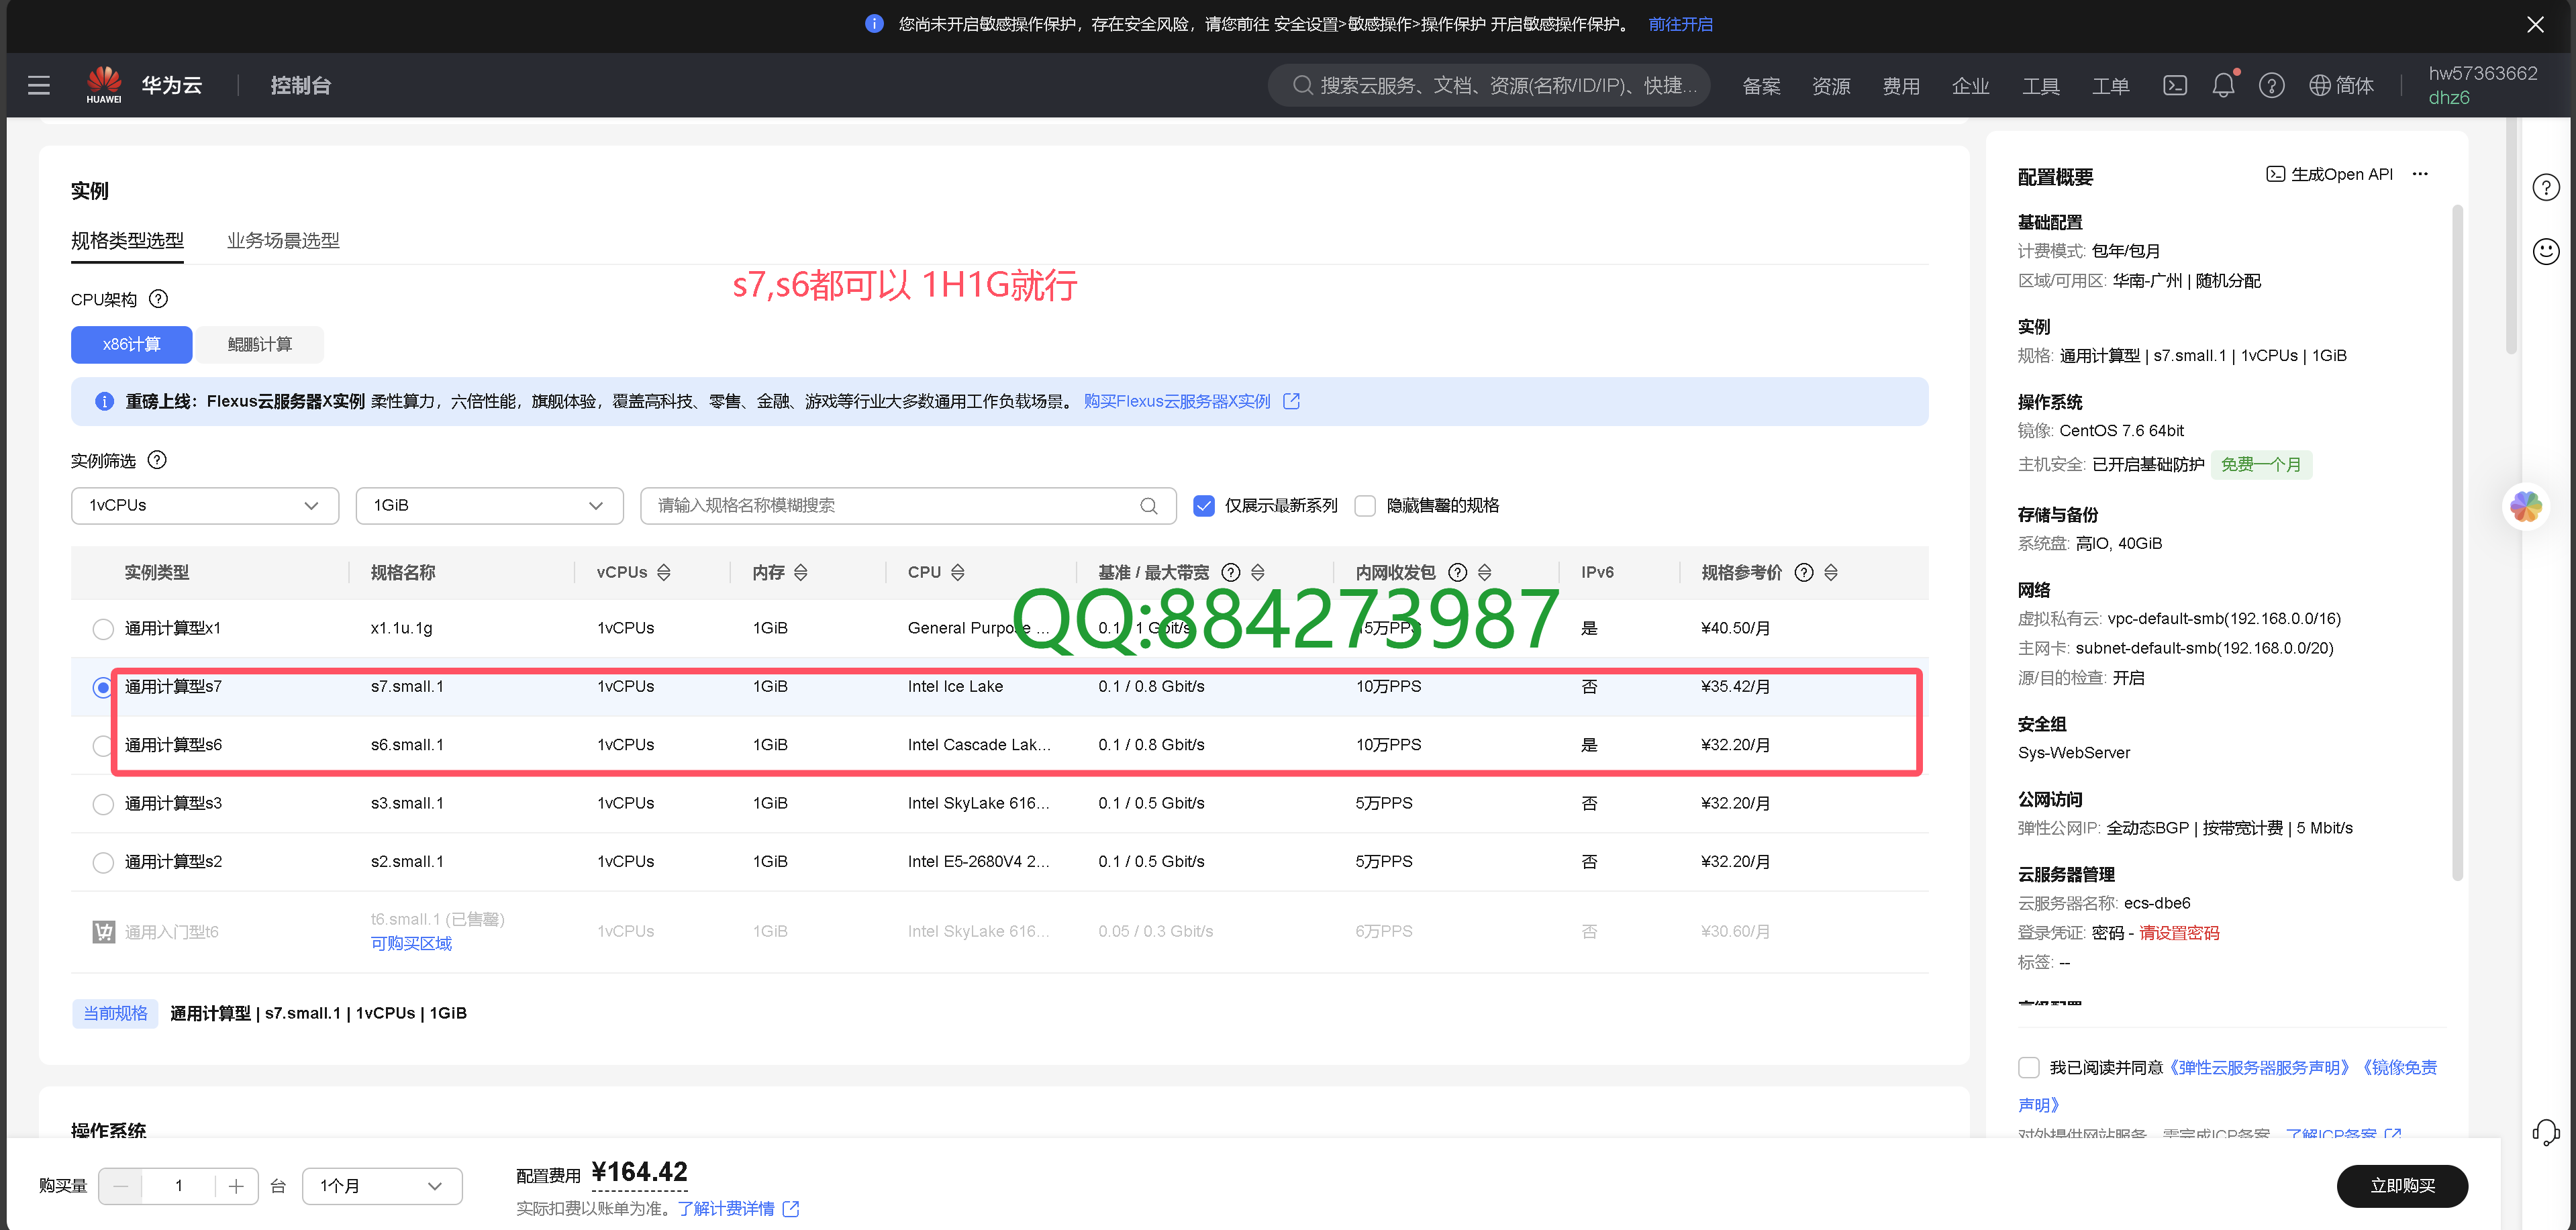The width and height of the screenshot is (2576, 1230).
Task: Open 工单 in top navigation
Action: 2110,86
